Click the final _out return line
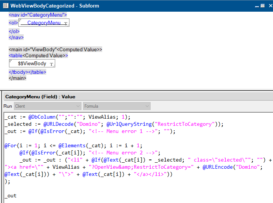 [11, 196]
